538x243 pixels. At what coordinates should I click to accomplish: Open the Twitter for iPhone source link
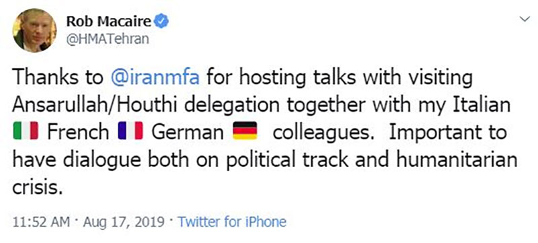231,222
